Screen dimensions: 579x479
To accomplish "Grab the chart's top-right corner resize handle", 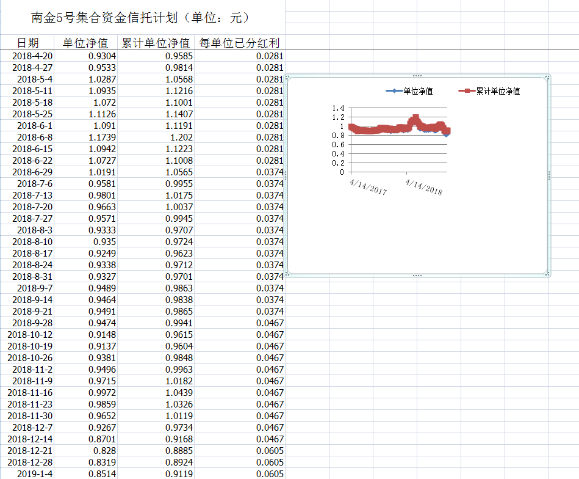I will coord(547,77).
